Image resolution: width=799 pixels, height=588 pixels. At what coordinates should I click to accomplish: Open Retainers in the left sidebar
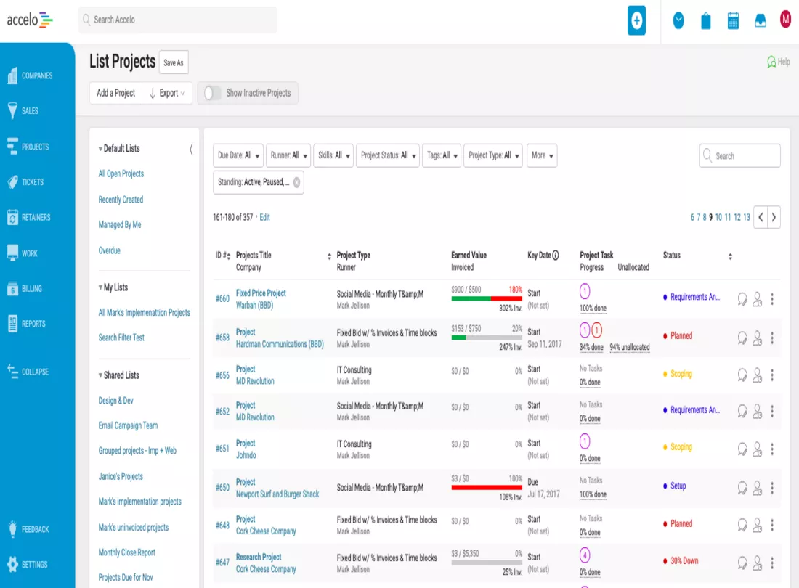(33, 217)
